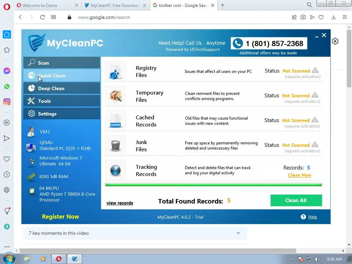Open MyCleanPC Settings

(x=62, y=113)
